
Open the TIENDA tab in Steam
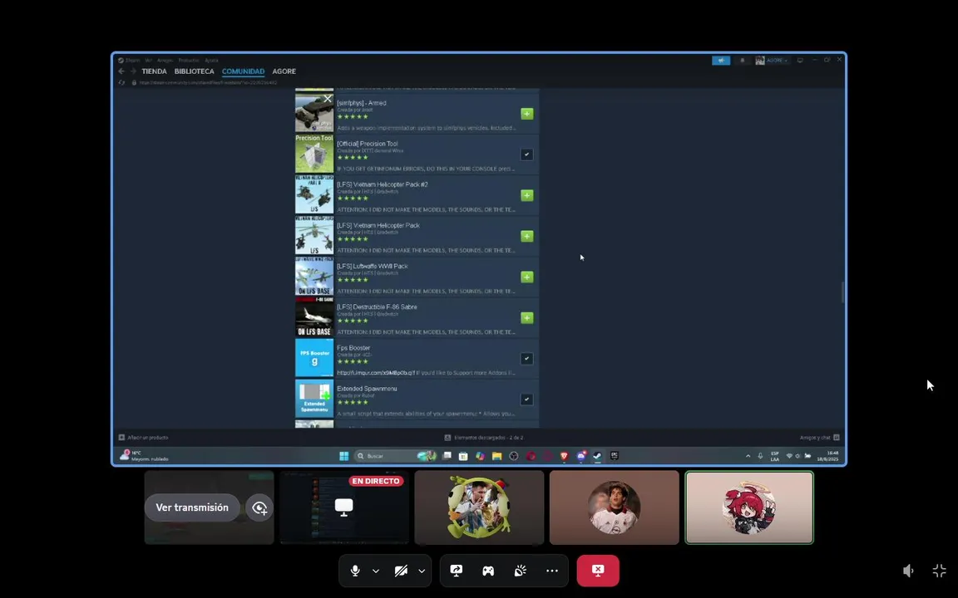[154, 71]
